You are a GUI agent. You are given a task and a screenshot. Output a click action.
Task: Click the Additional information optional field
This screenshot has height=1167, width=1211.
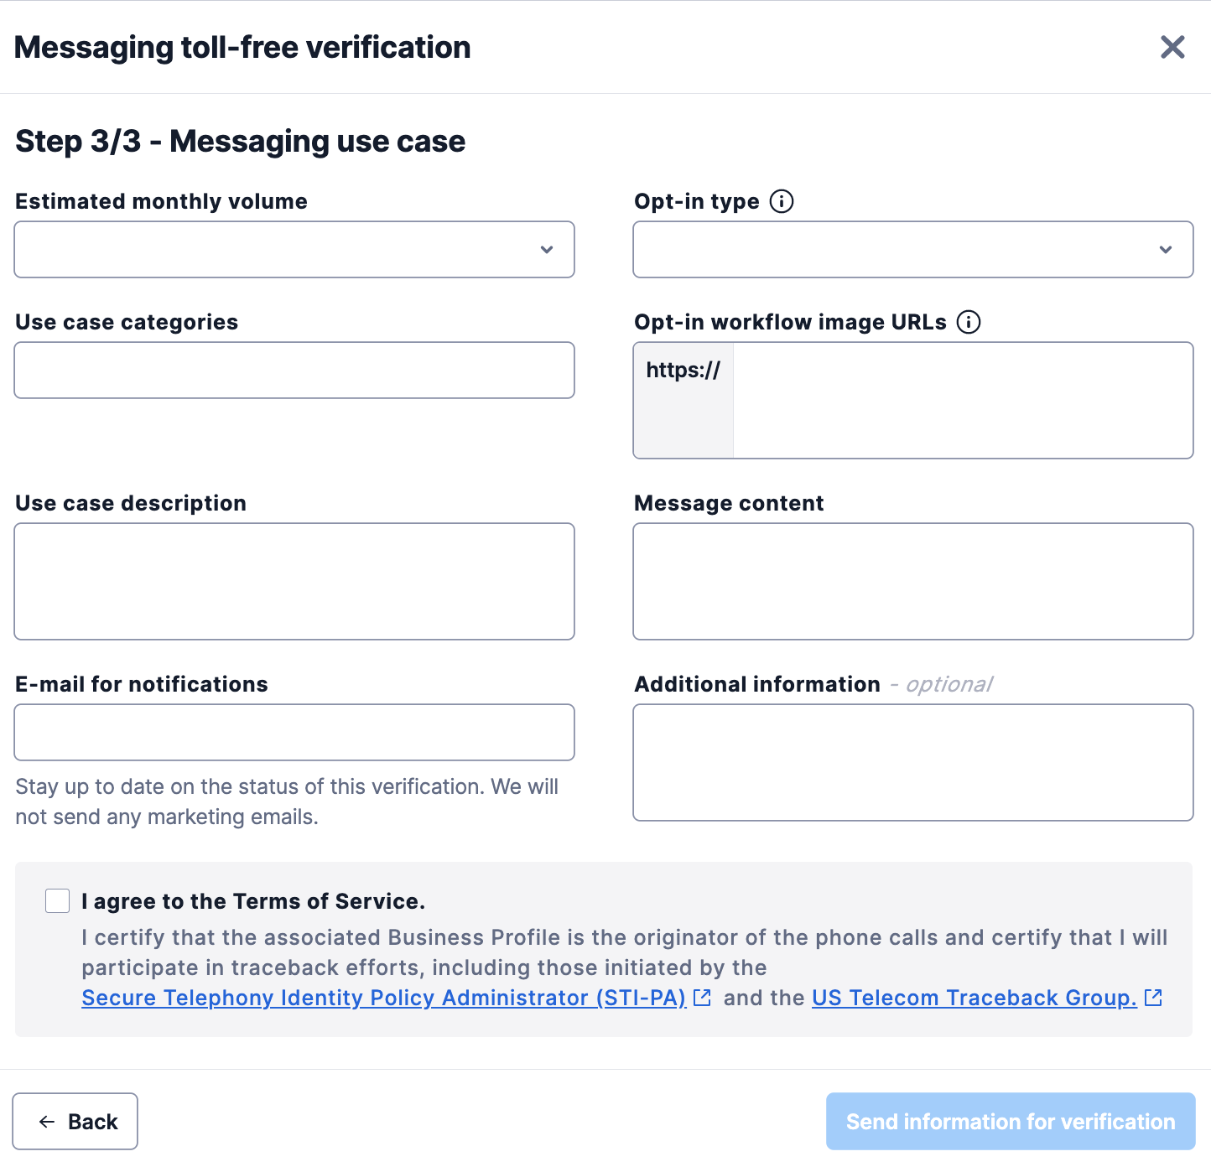click(x=912, y=762)
